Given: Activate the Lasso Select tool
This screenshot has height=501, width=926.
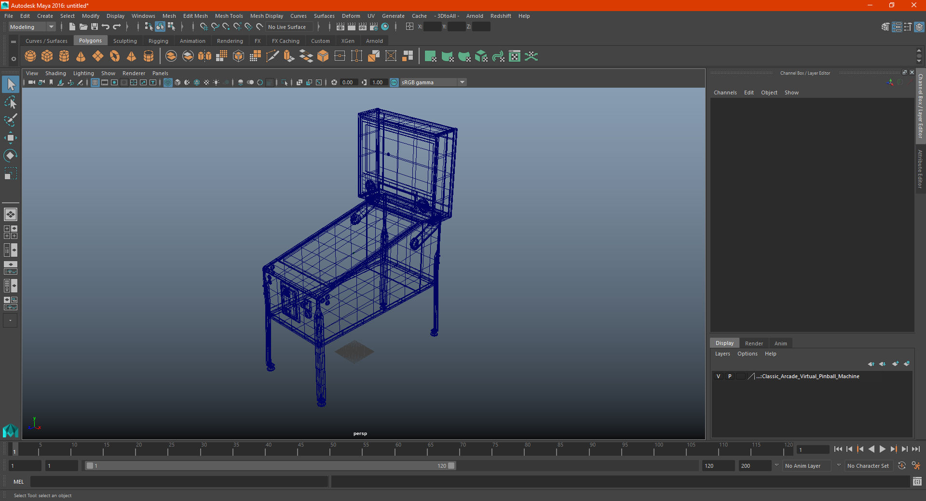Looking at the screenshot, I should point(11,103).
